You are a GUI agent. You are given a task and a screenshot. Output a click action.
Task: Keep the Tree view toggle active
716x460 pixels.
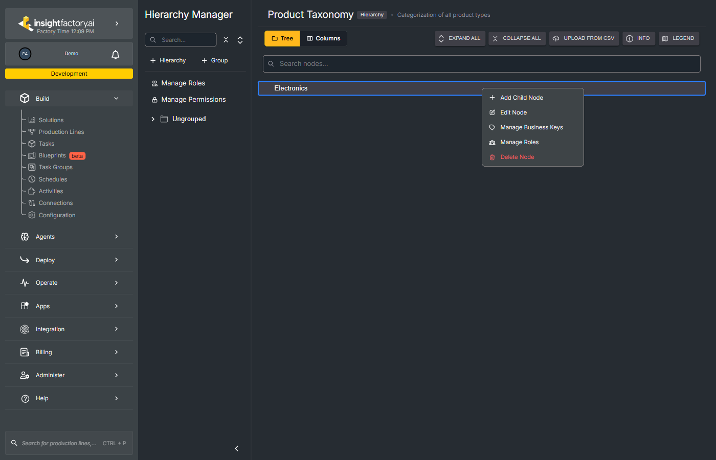coord(282,38)
